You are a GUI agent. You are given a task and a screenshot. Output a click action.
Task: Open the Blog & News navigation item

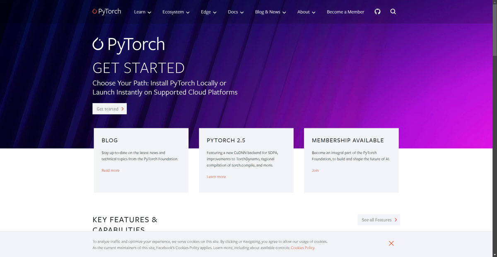[268, 12]
